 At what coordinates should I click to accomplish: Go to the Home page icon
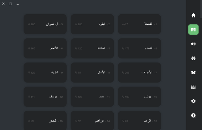pyautogui.click(x=193, y=15)
